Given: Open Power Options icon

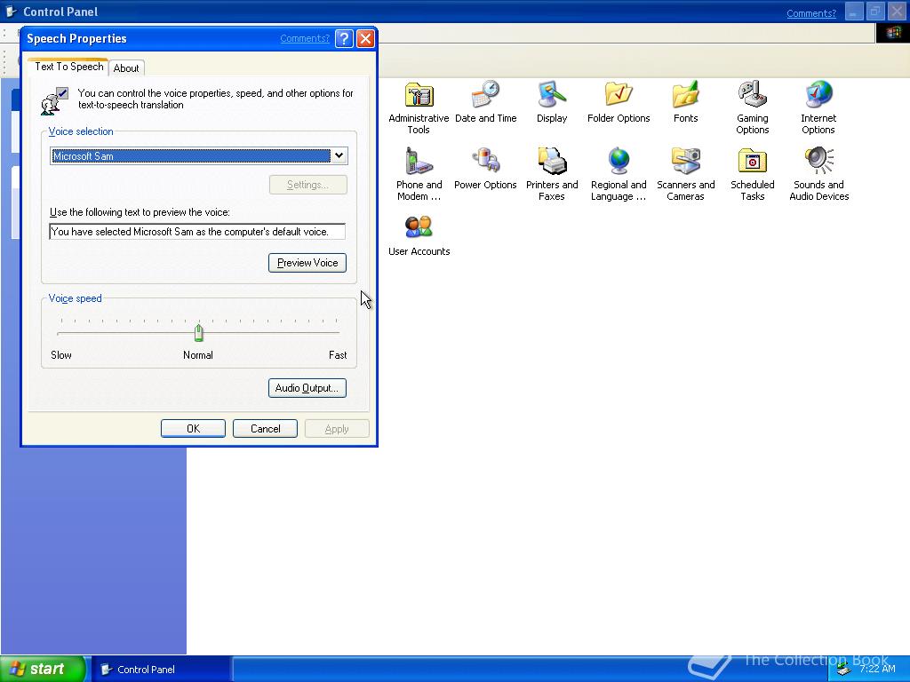Looking at the screenshot, I should click(485, 169).
